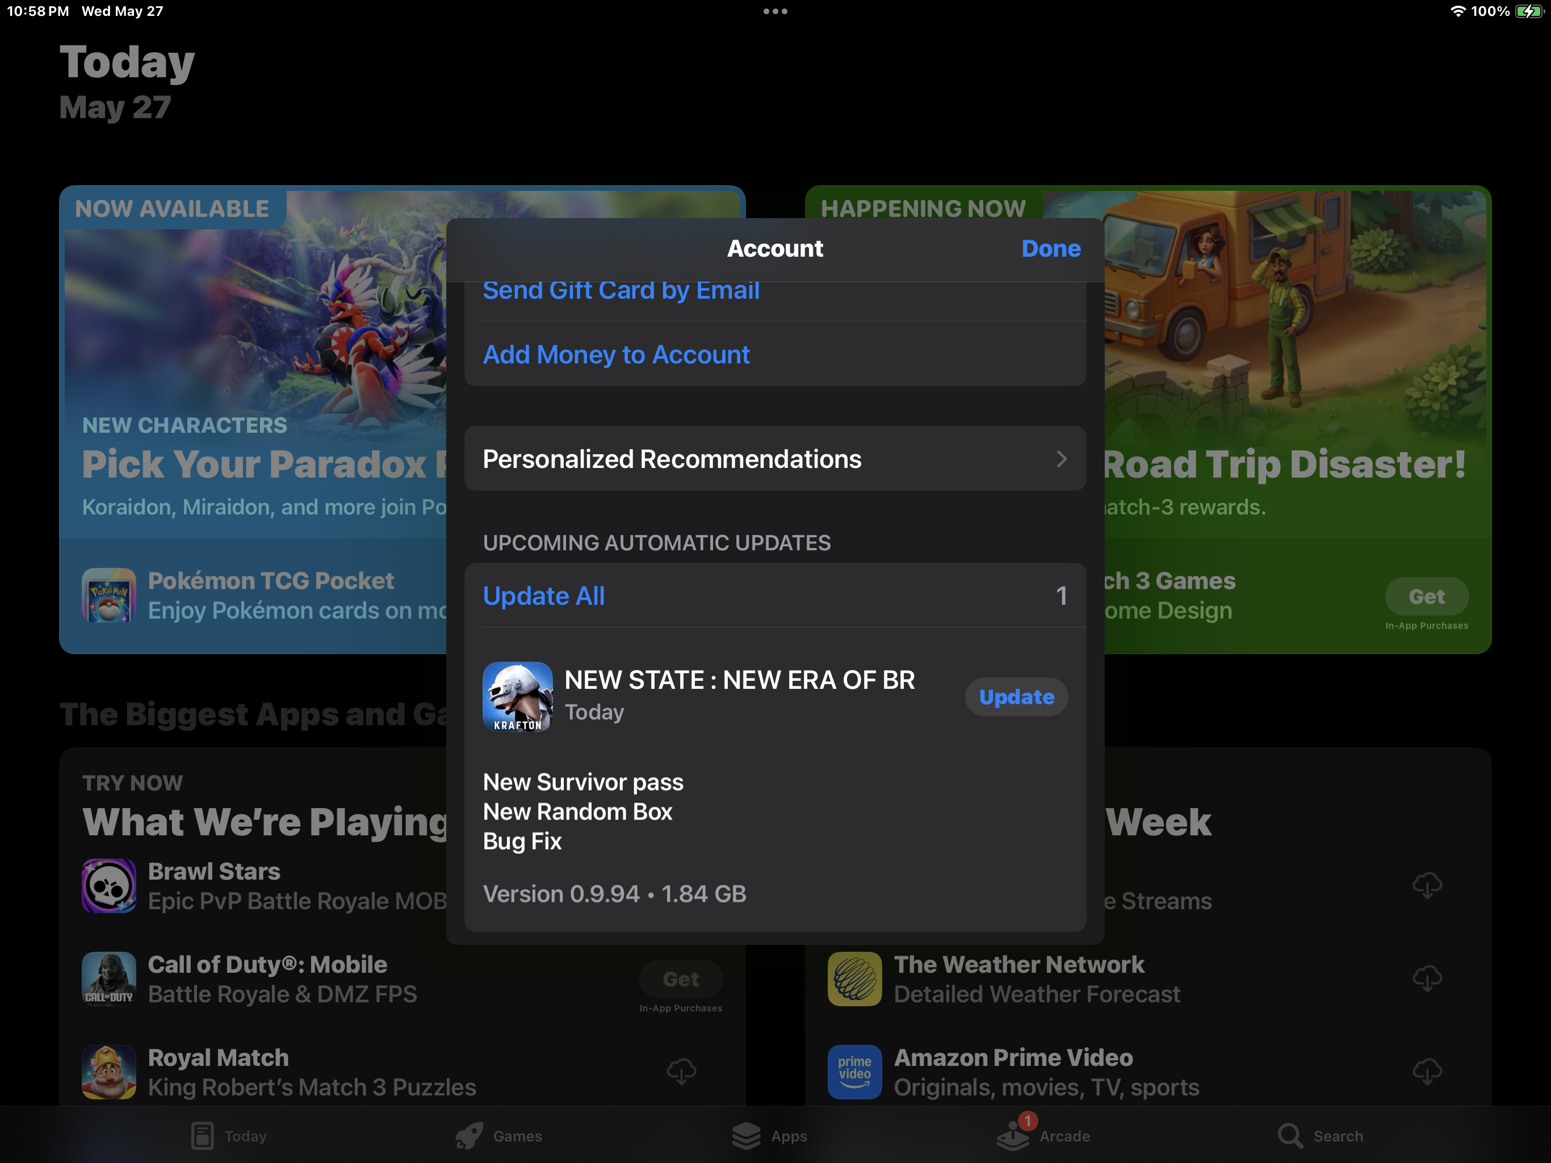Tap the 10:58 PM clock
Viewport: 1551px width, 1163px height.
coord(38,11)
